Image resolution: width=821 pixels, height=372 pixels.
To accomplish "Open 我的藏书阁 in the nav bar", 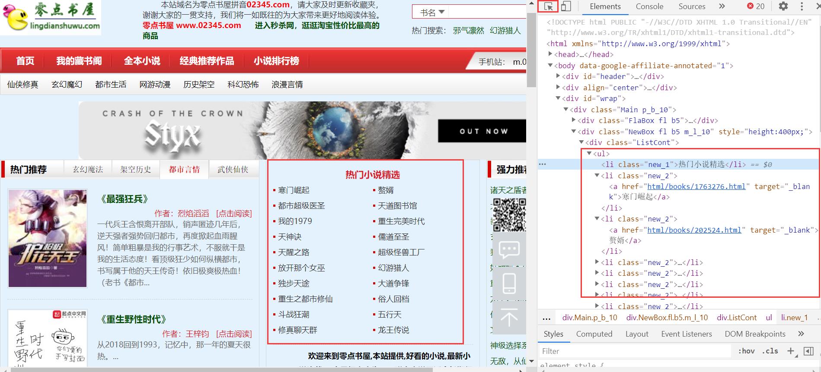I will (x=79, y=61).
